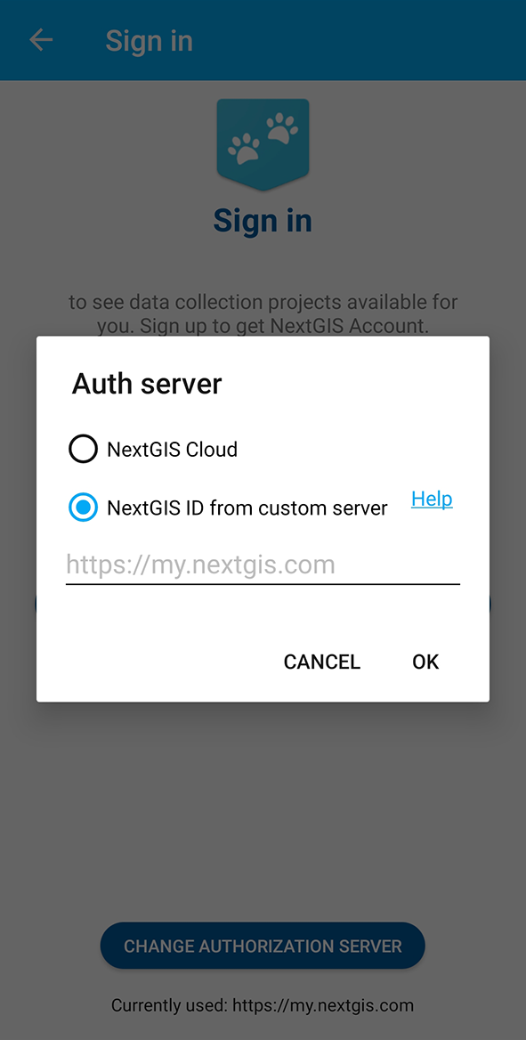The height and width of the screenshot is (1040, 526).
Task: Select the NextGIS ID from custom server radio
Action: coord(83,508)
